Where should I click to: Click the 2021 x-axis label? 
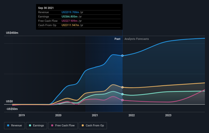(x=95, y=115)
